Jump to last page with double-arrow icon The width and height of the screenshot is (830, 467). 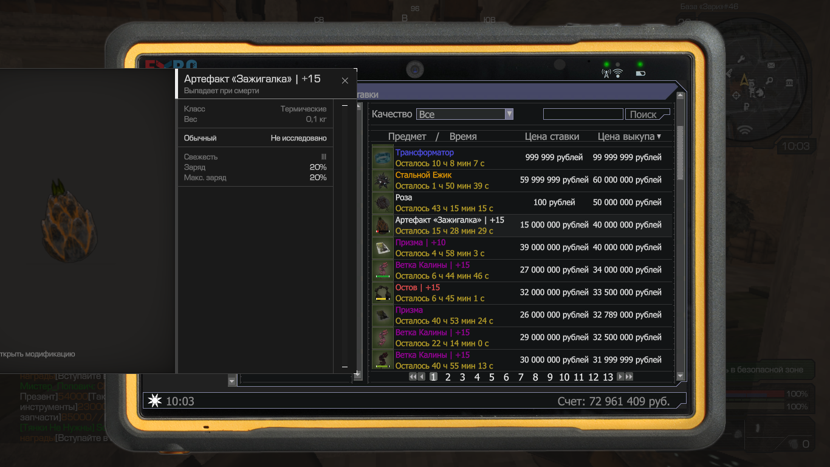[x=629, y=377]
